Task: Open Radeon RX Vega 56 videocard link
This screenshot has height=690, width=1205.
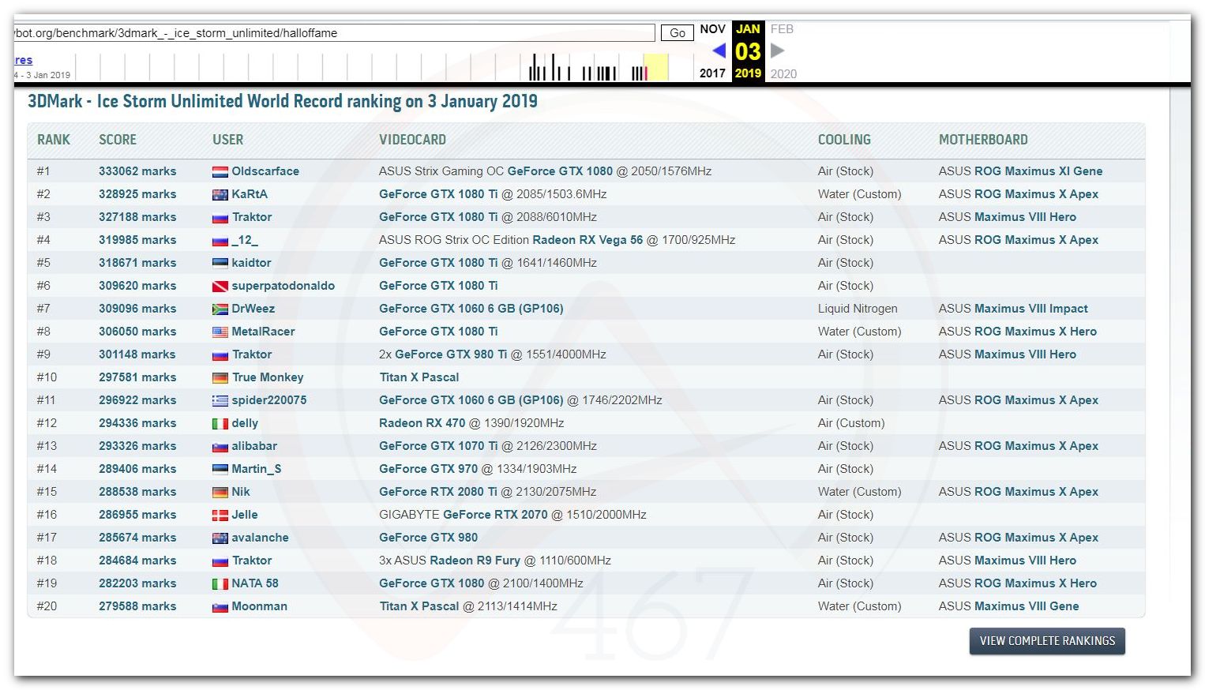Action: click(587, 240)
